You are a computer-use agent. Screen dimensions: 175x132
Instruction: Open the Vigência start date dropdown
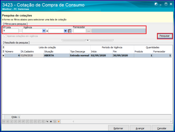point(44,31)
